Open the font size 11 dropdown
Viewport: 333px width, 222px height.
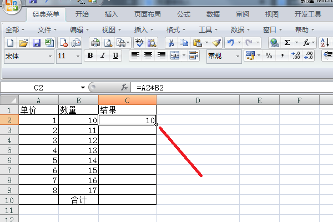[x=78, y=56]
